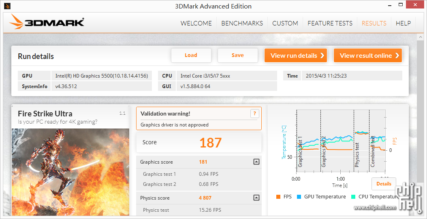Click the Graphics score value 181
427x219 pixels.
click(x=203, y=162)
